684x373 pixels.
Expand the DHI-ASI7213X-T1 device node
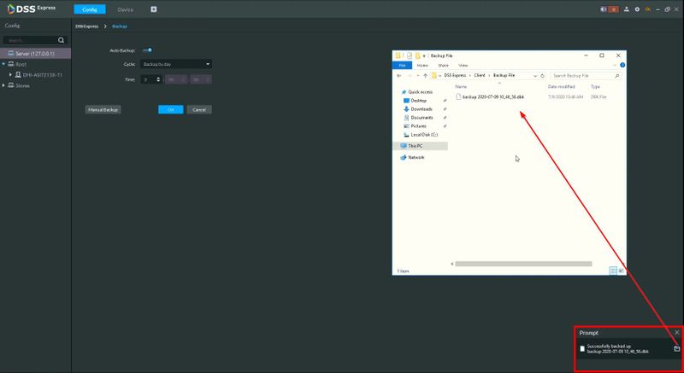10,75
